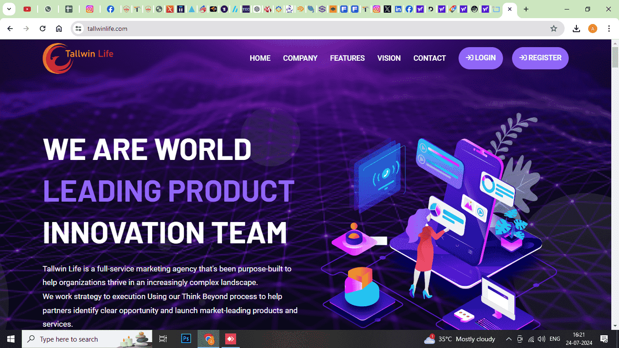The image size is (619, 348).
Task: Click the page vertical scrollbar thumb
Action: (x=615, y=57)
